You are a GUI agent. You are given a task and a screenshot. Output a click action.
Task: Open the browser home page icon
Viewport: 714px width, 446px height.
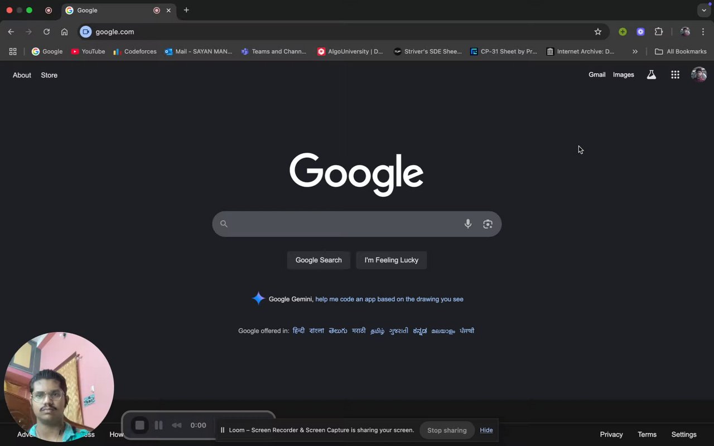point(65,32)
